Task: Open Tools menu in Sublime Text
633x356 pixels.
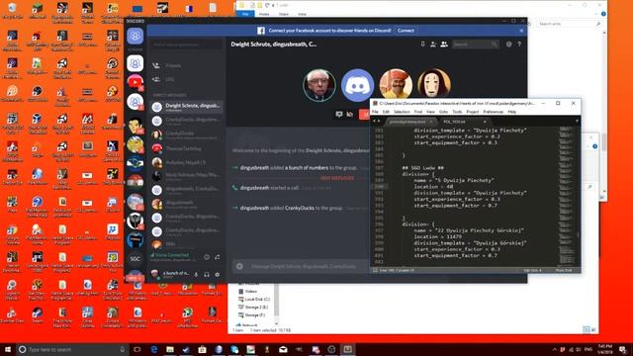Action: (x=457, y=112)
